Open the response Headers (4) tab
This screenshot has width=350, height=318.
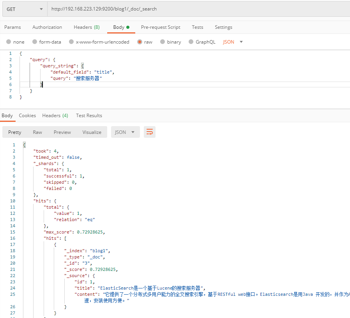point(55,116)
